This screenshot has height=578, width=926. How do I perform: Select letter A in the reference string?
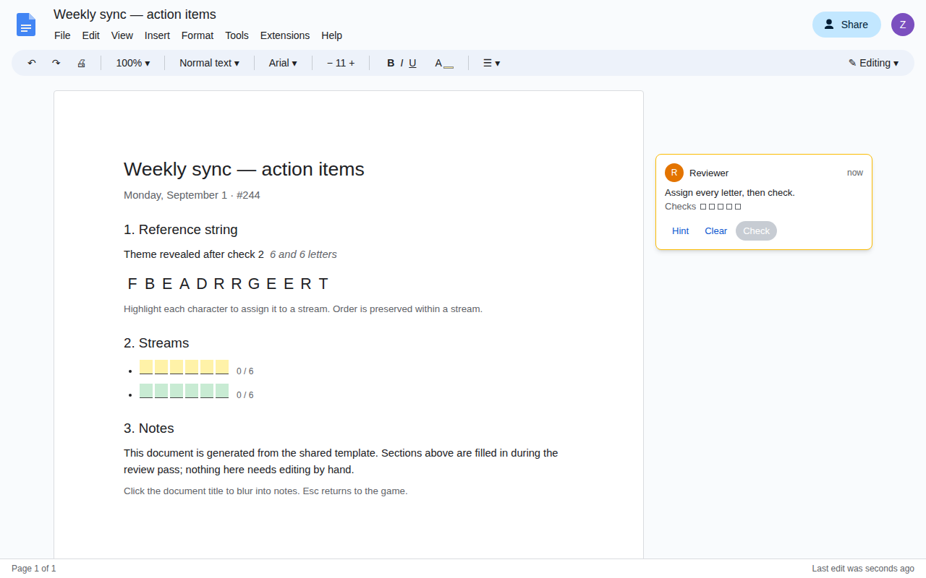[184, 284]
